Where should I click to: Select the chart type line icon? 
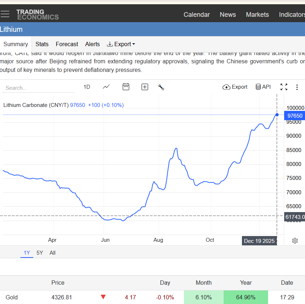pyautogui.click(x=106, y=87)
